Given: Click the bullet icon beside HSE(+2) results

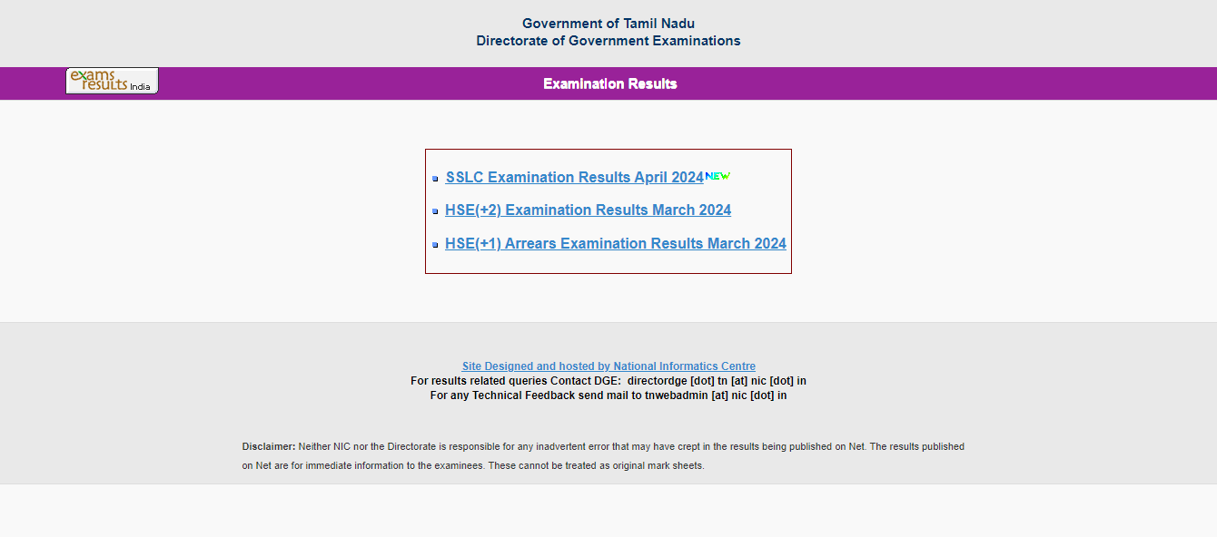Looking at the screenshot, I should tap(435, 211).
